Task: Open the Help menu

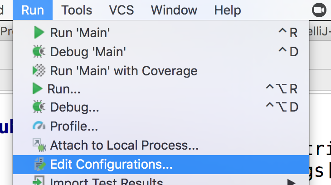Action: pos(228,10)
